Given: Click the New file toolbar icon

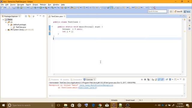Looking at the screenshot, I should coord(2,7).
